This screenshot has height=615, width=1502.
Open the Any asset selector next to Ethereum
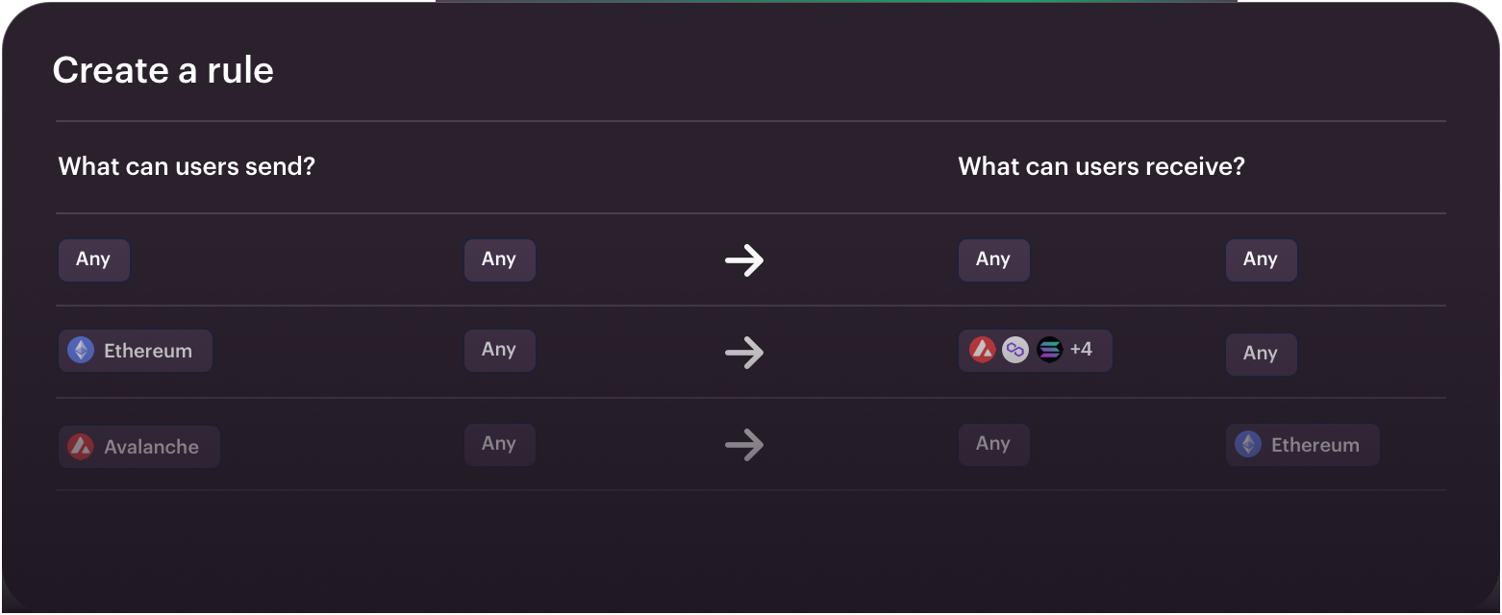coord(499,350)
